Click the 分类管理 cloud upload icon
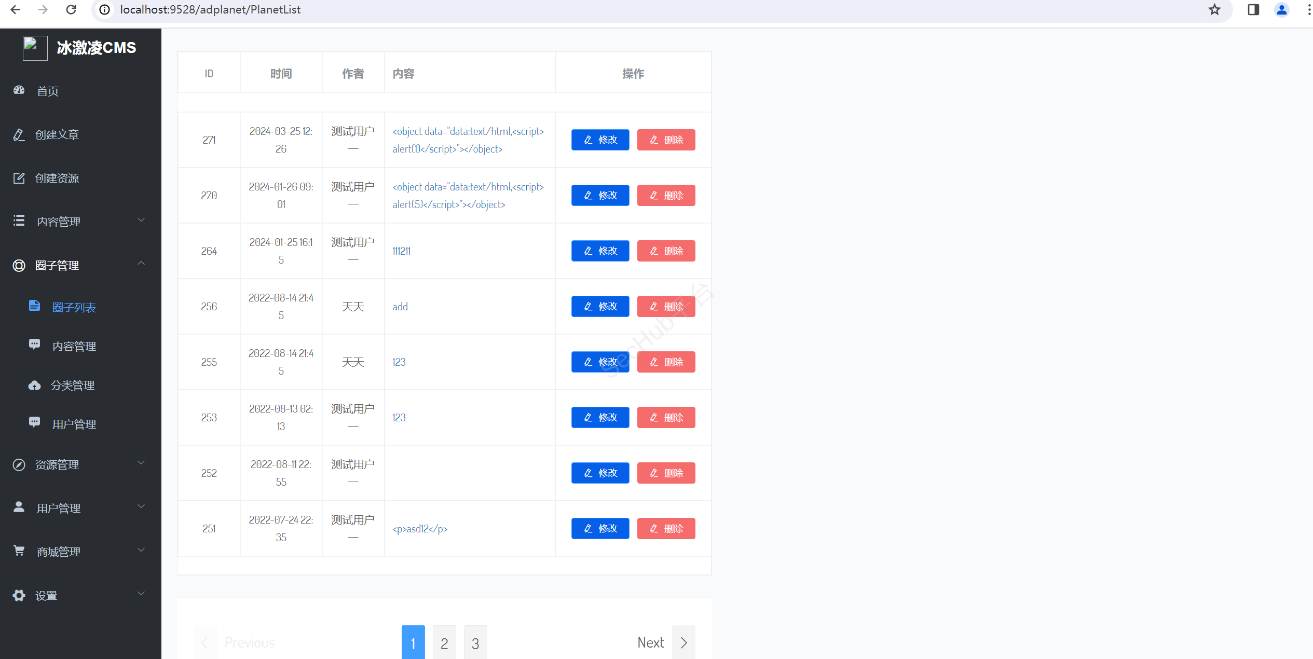1313x659 pixels. tap(34, 385)
